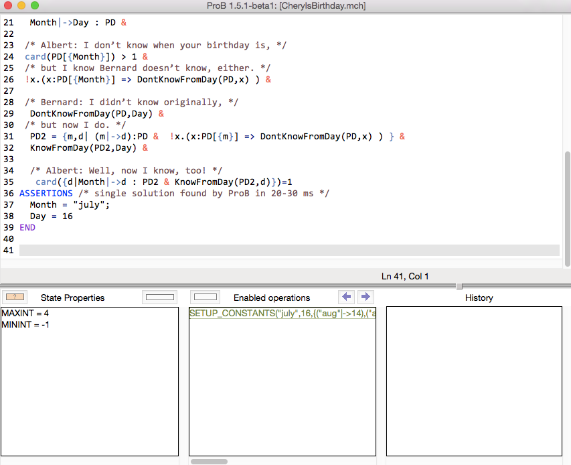
Task: Click the editor's vertical scrollbar thumb
Action: (x=567, y=208)
